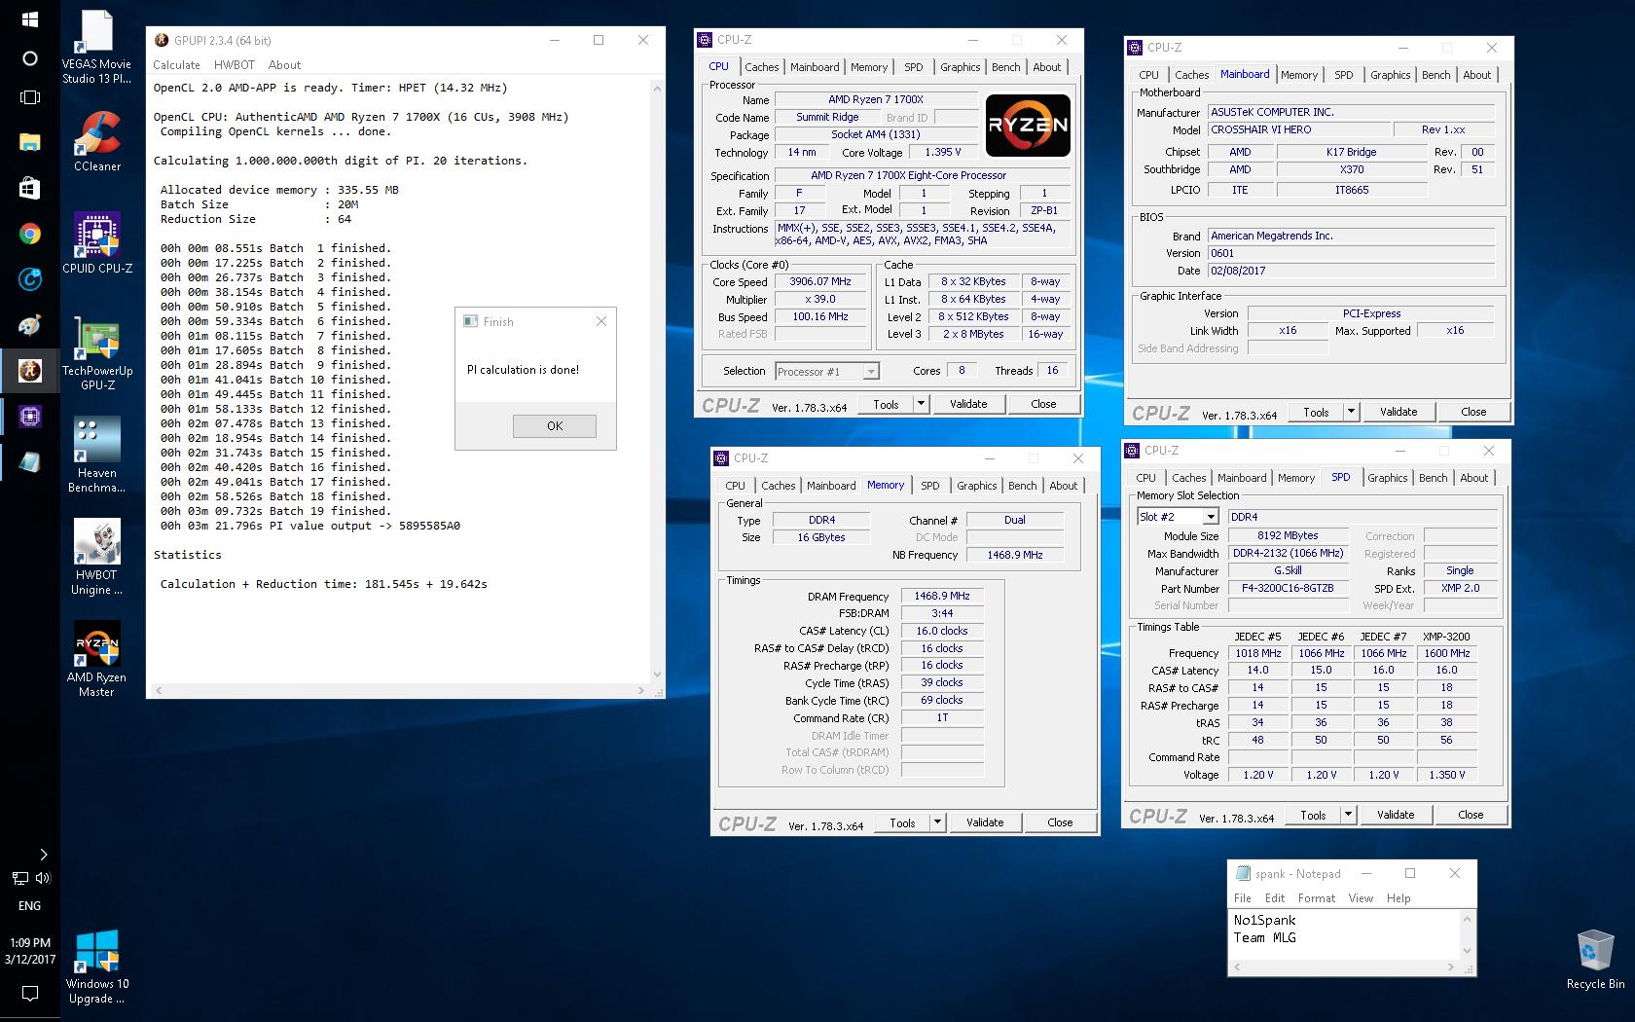This screenshot has width=1635, height=1022.
Task: Click Tools button in CPU-Z CPU window
Action: click(x=886, y=404)
